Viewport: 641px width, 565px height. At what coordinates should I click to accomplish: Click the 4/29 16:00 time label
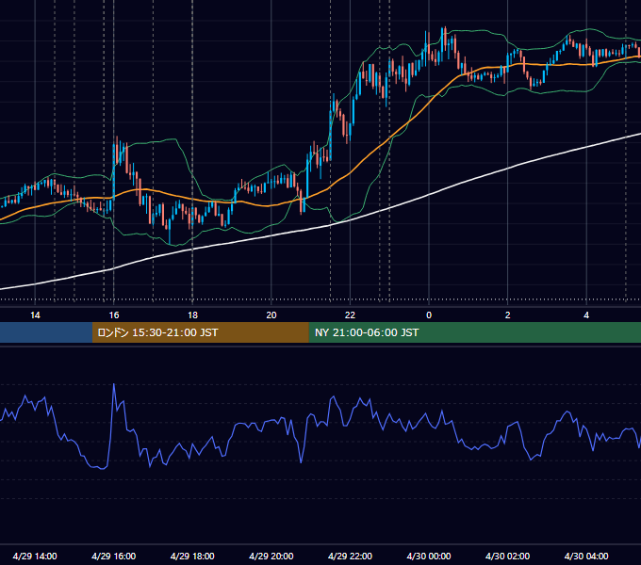coord(114,556)
